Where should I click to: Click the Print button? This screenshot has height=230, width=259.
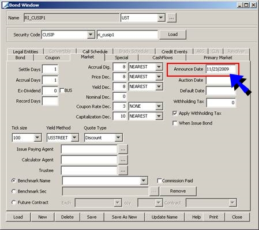pyautogui.click(x=213, y=217)
